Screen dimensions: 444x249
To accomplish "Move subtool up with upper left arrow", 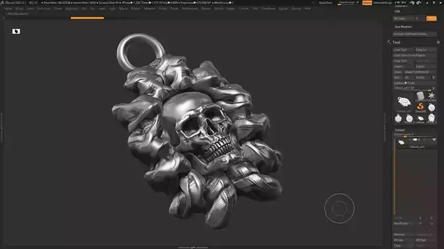I will 420,218.
